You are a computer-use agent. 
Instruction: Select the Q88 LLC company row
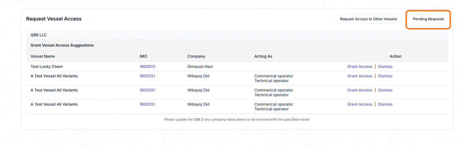click(x=237, y=35)
